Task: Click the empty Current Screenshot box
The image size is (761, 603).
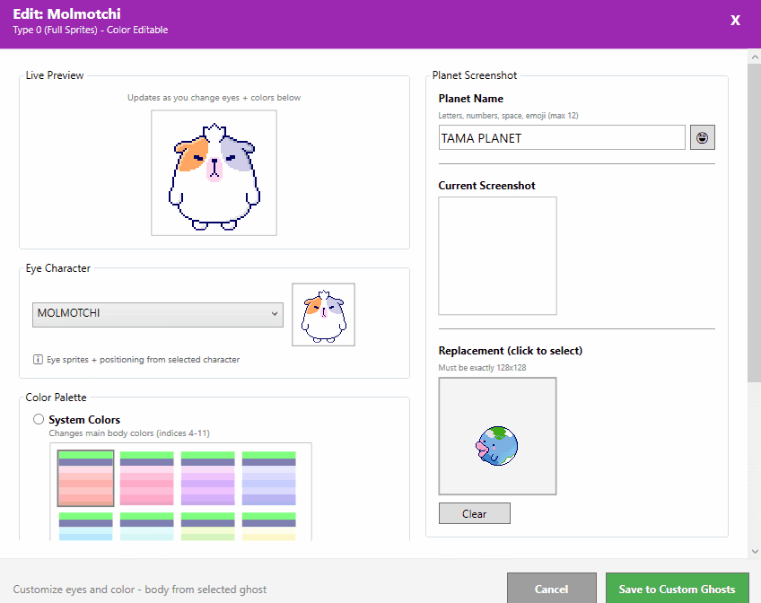Action: [497, 256]
